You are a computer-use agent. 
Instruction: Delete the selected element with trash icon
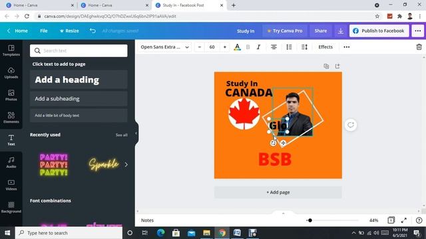pyautogui.click(x=419, y=47)
